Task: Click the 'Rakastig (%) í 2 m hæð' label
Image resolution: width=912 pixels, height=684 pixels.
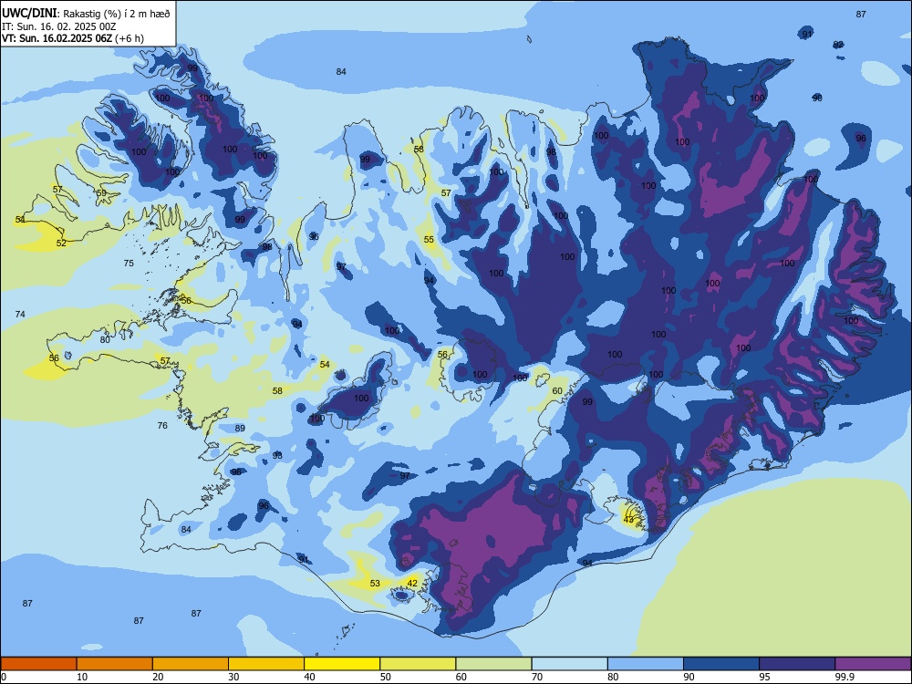Action: click(117, 14)
